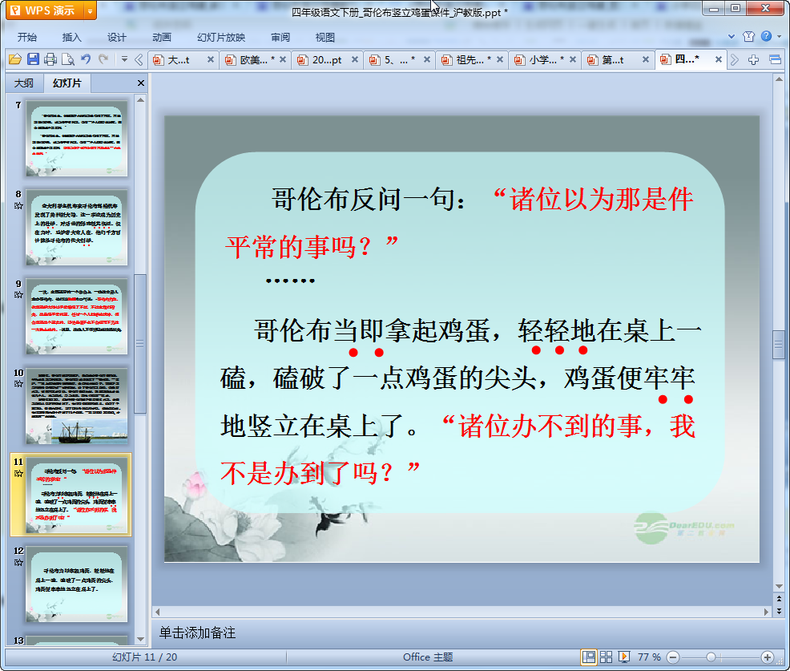The width and height of the screenshot is (790, 671).
Task: Select slide 12 thumbnail
Action: (x=77, y=584)
